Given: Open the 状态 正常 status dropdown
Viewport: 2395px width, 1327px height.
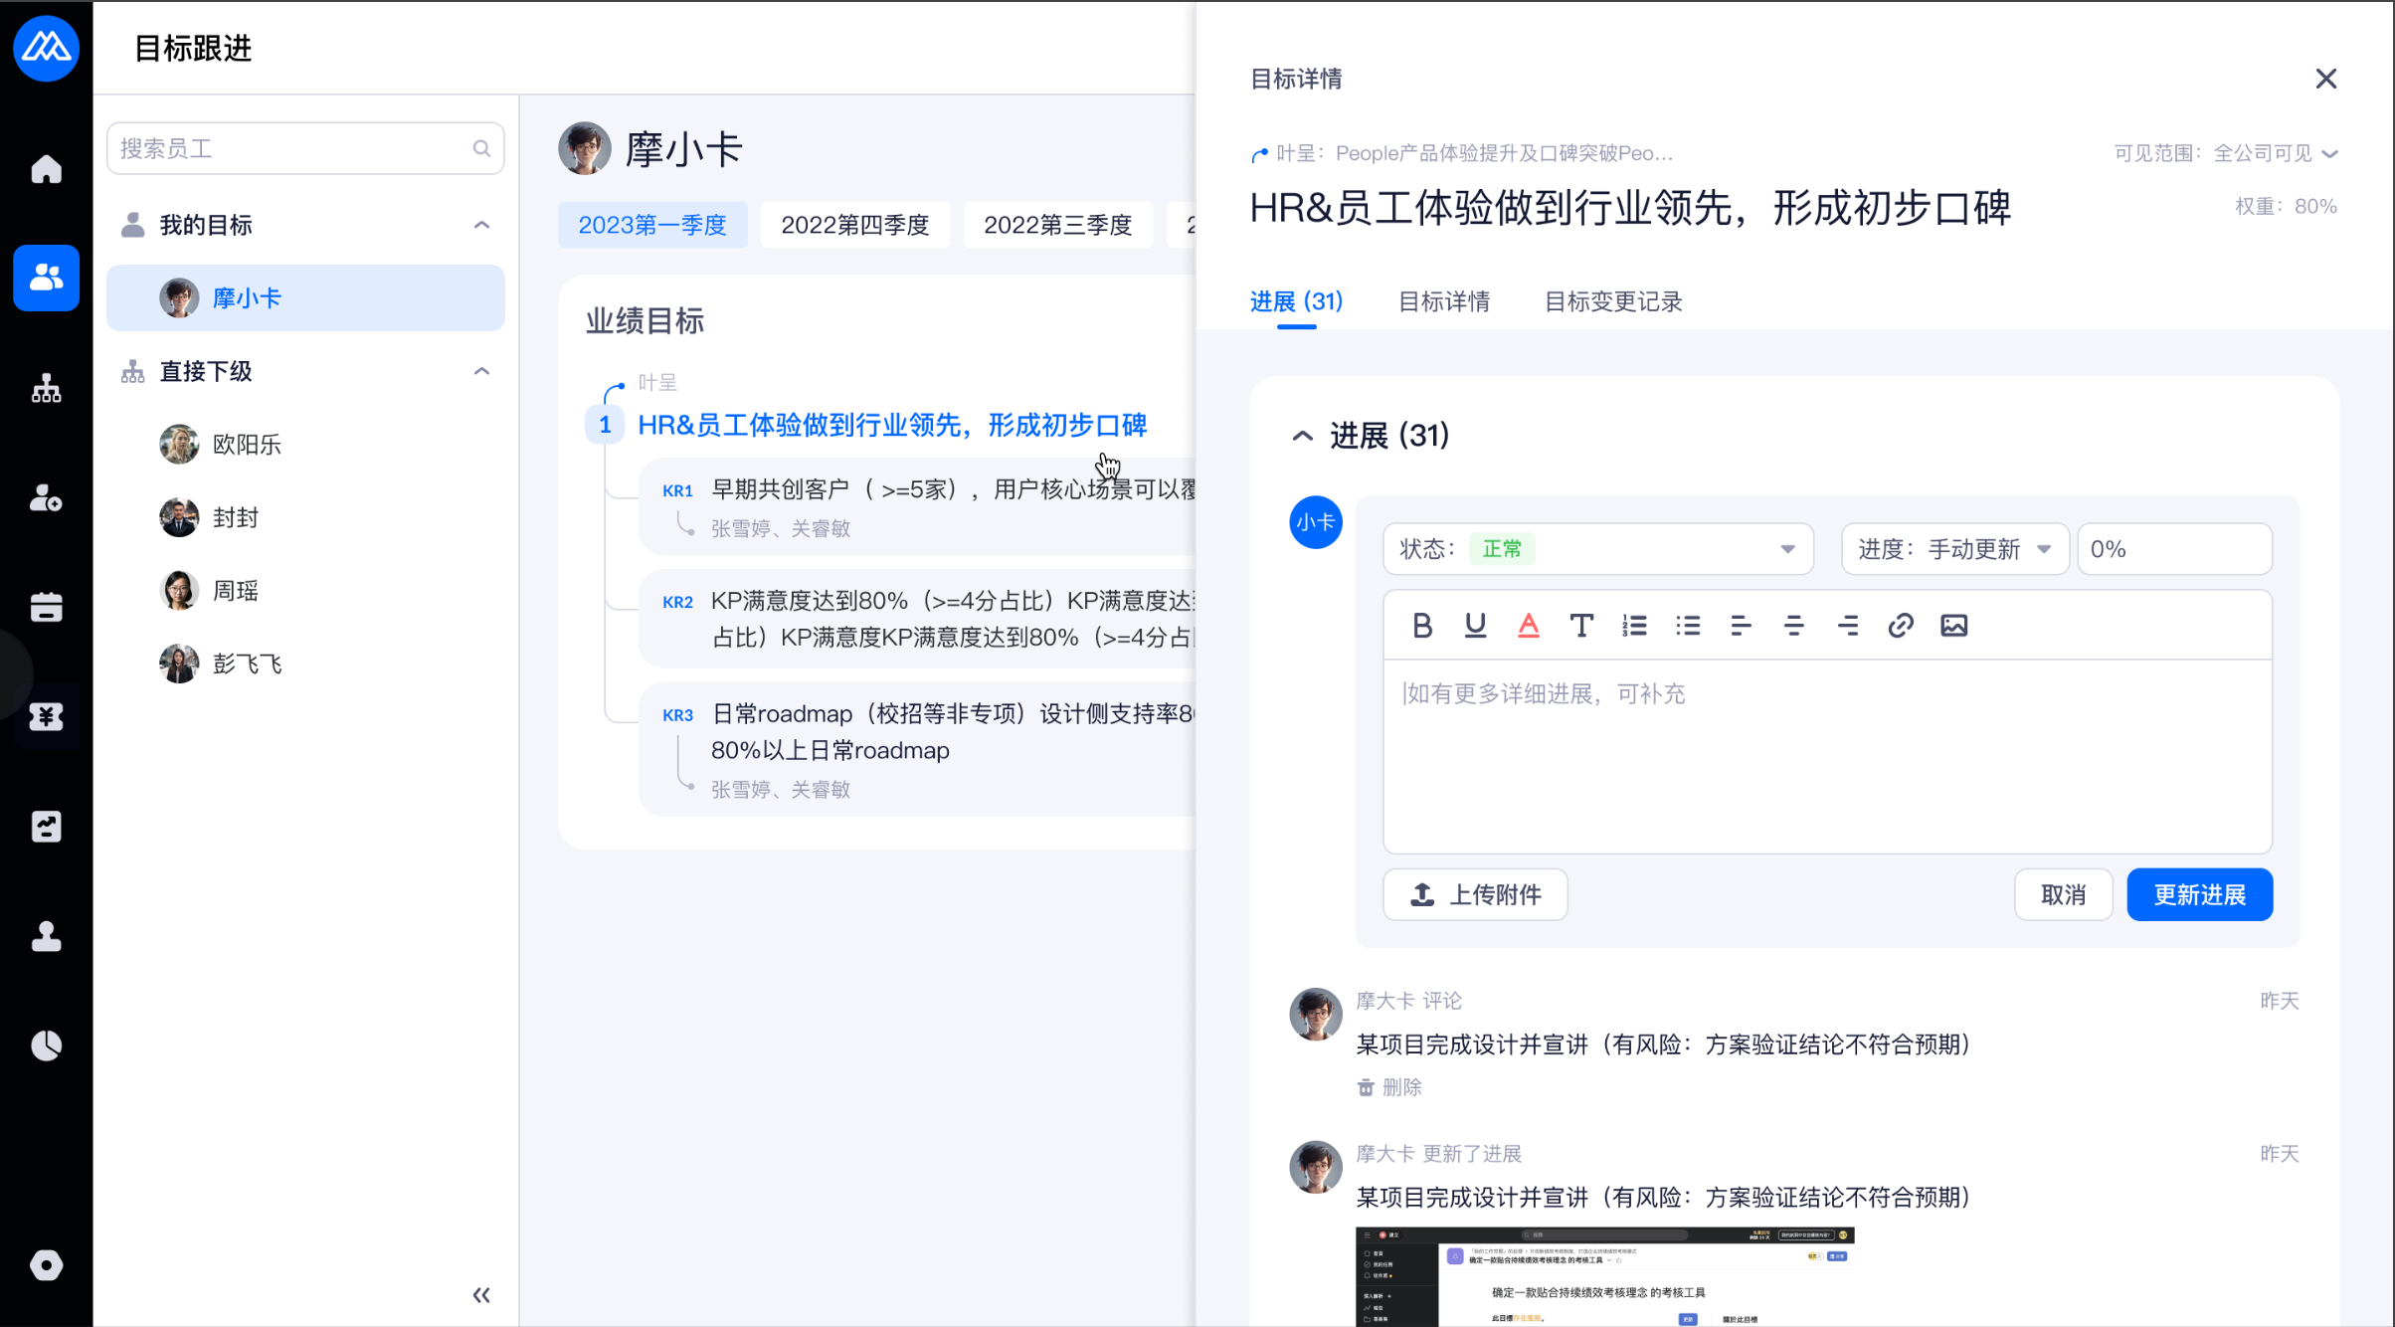Looking at the screenshot, I should click(1597, 549).
